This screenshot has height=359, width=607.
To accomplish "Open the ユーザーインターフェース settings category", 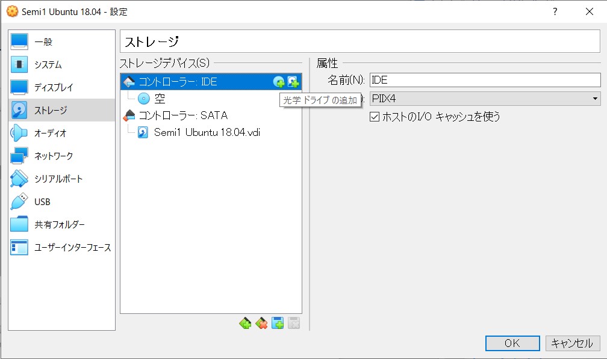I will pos(61,247).
